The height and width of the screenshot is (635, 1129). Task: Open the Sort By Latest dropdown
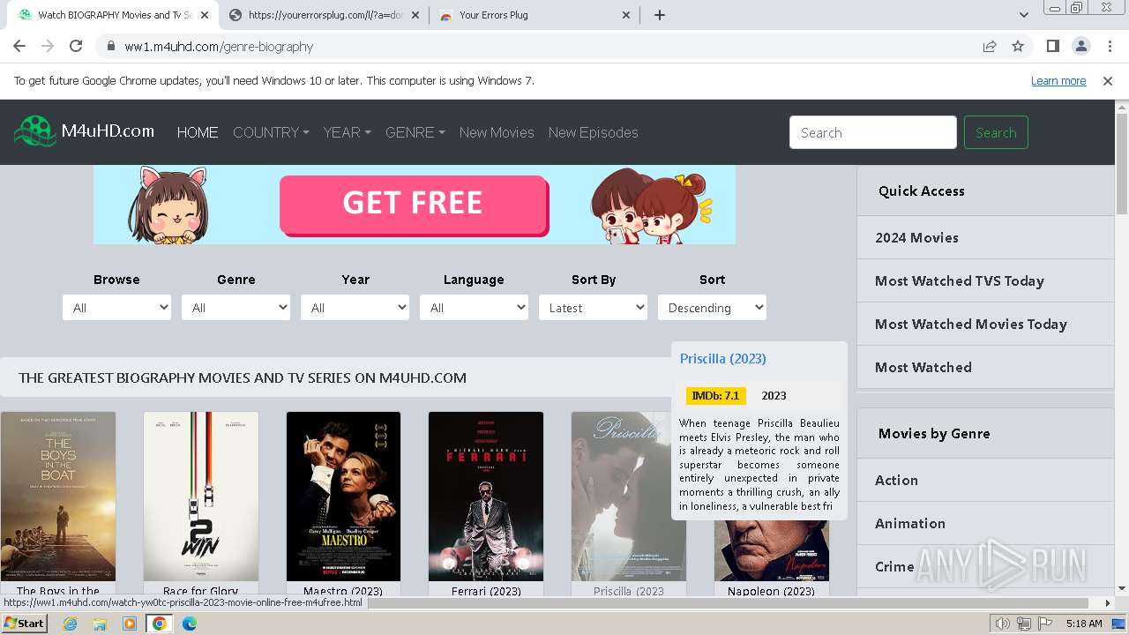click(593, 308)
